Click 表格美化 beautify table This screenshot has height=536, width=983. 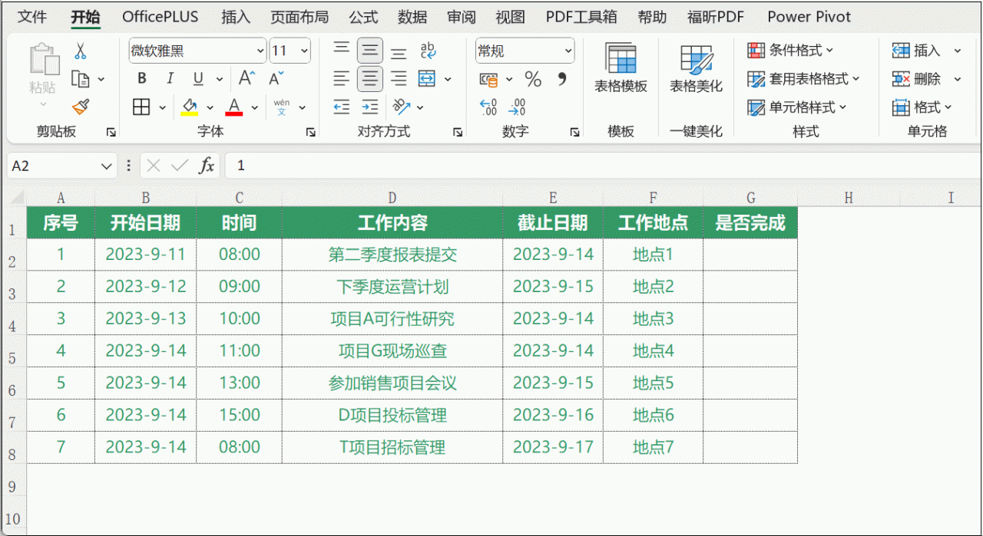coord(696,69)
